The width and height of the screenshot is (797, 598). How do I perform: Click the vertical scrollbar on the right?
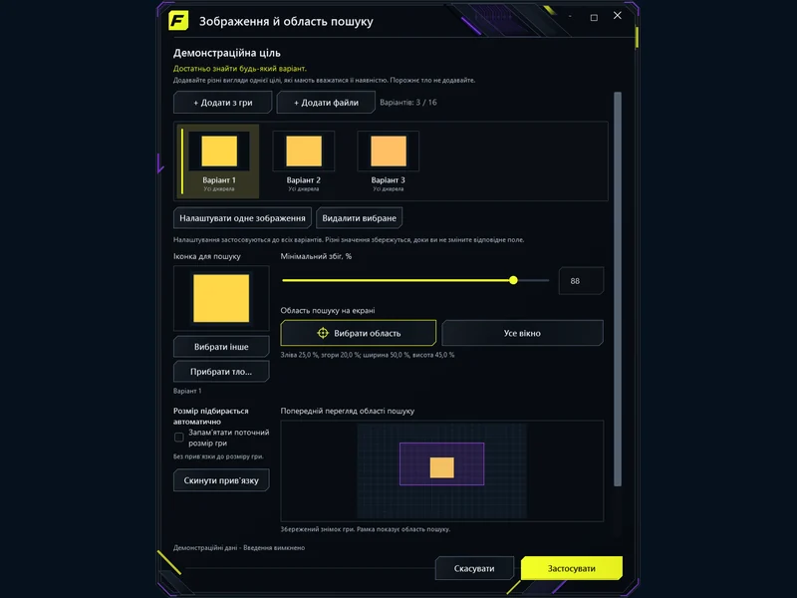point(618,289)
